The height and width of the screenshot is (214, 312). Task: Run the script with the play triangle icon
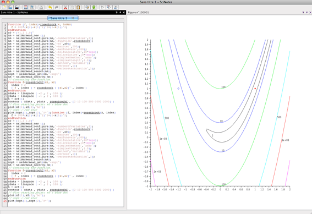click(x=102, y=7)
